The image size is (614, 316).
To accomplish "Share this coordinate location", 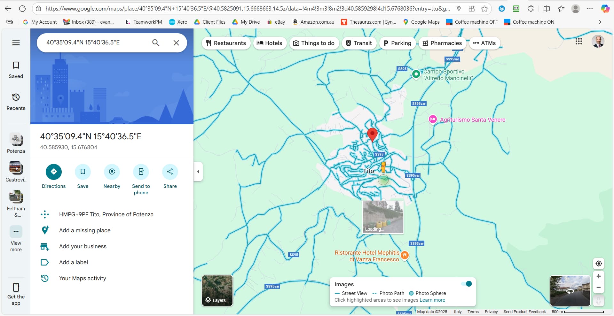I will click(170, 172).
